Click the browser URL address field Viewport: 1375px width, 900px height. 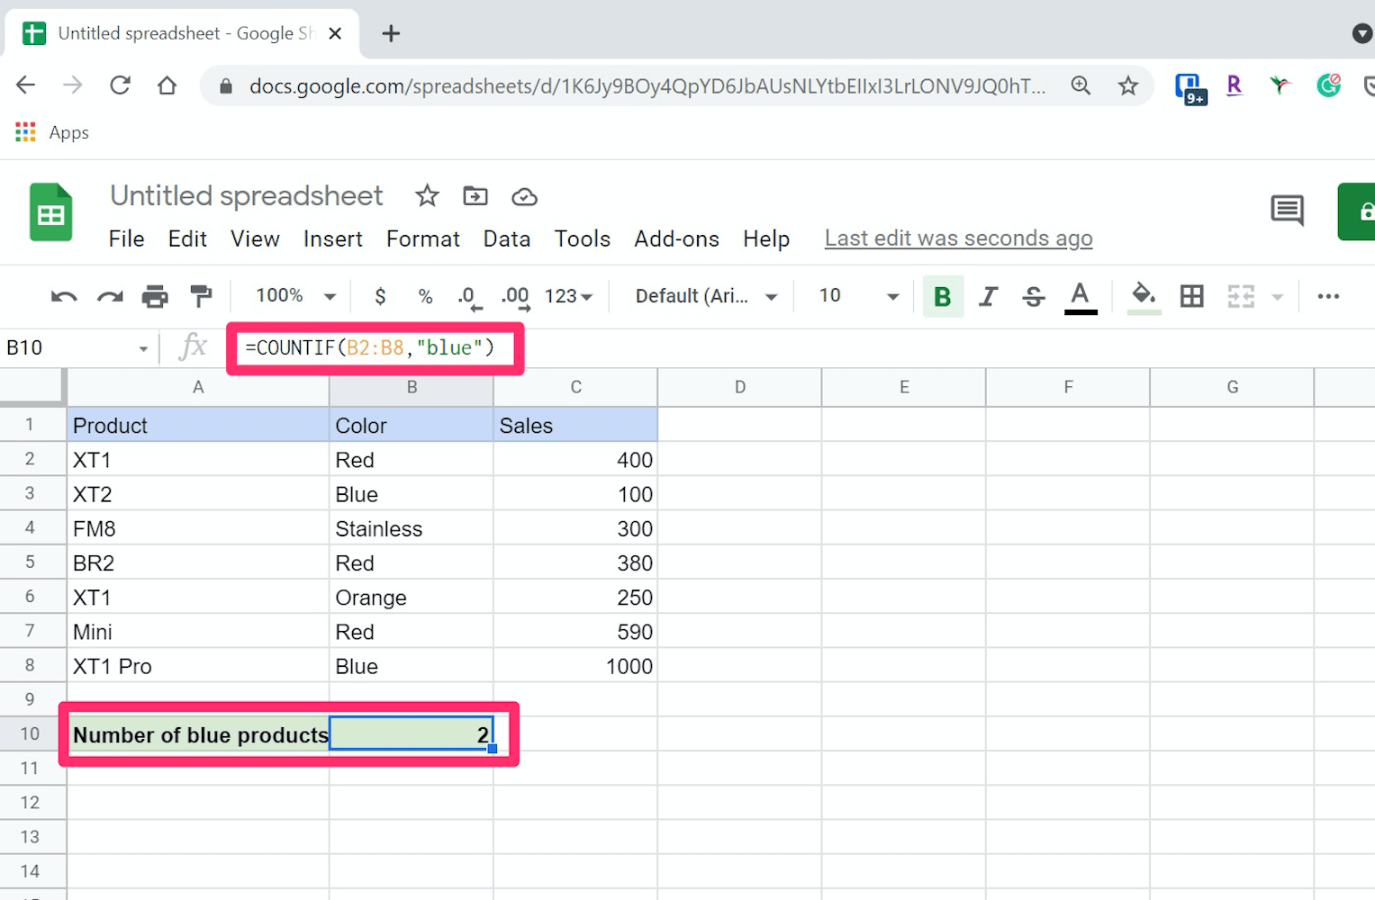click(647, 85)
